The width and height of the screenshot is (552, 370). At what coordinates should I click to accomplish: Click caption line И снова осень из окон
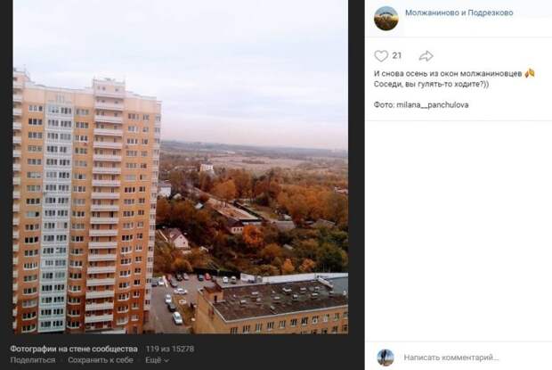(x=448, y=74)
